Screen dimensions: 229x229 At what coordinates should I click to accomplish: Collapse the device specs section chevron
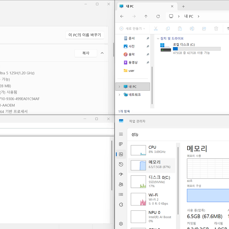(x=102, y=53)
